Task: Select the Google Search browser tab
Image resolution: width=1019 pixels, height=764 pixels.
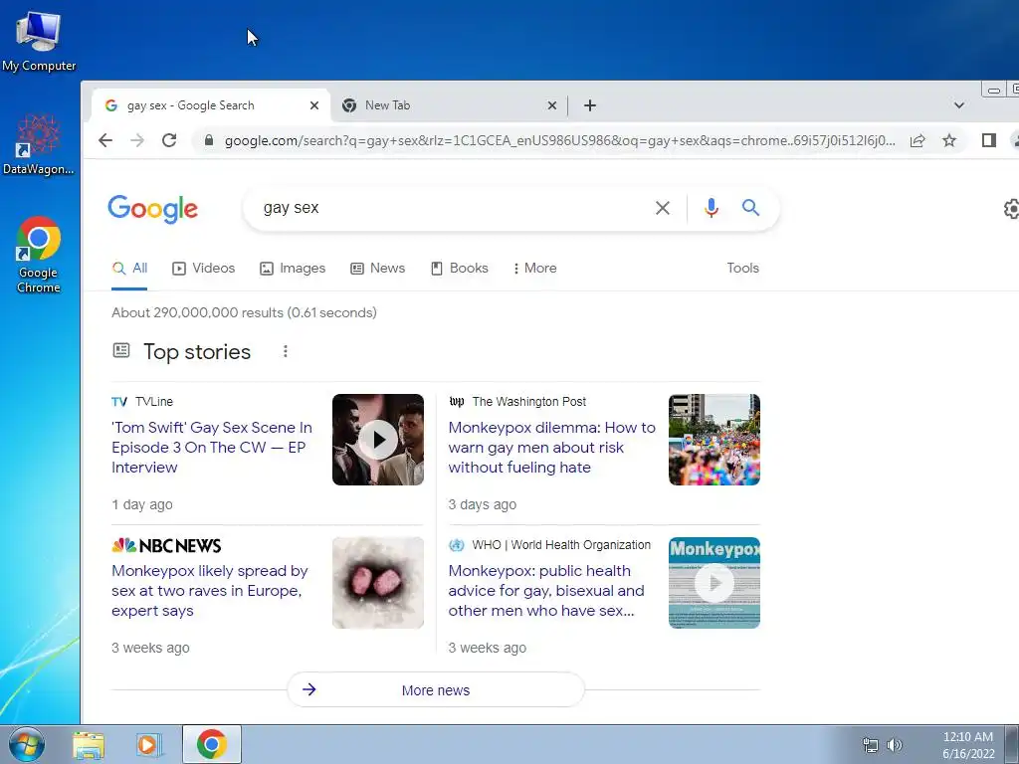Action: [x=211, y=105]
